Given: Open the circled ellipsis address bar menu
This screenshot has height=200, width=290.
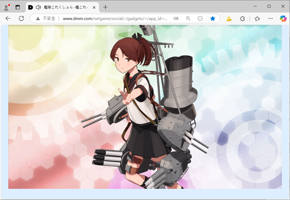Looking at the screenshot, I should (200, 18).
